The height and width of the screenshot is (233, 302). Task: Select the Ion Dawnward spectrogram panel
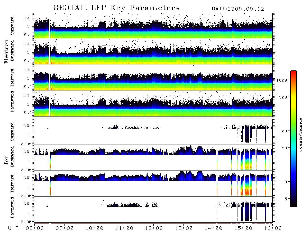(x=153, y=210)
